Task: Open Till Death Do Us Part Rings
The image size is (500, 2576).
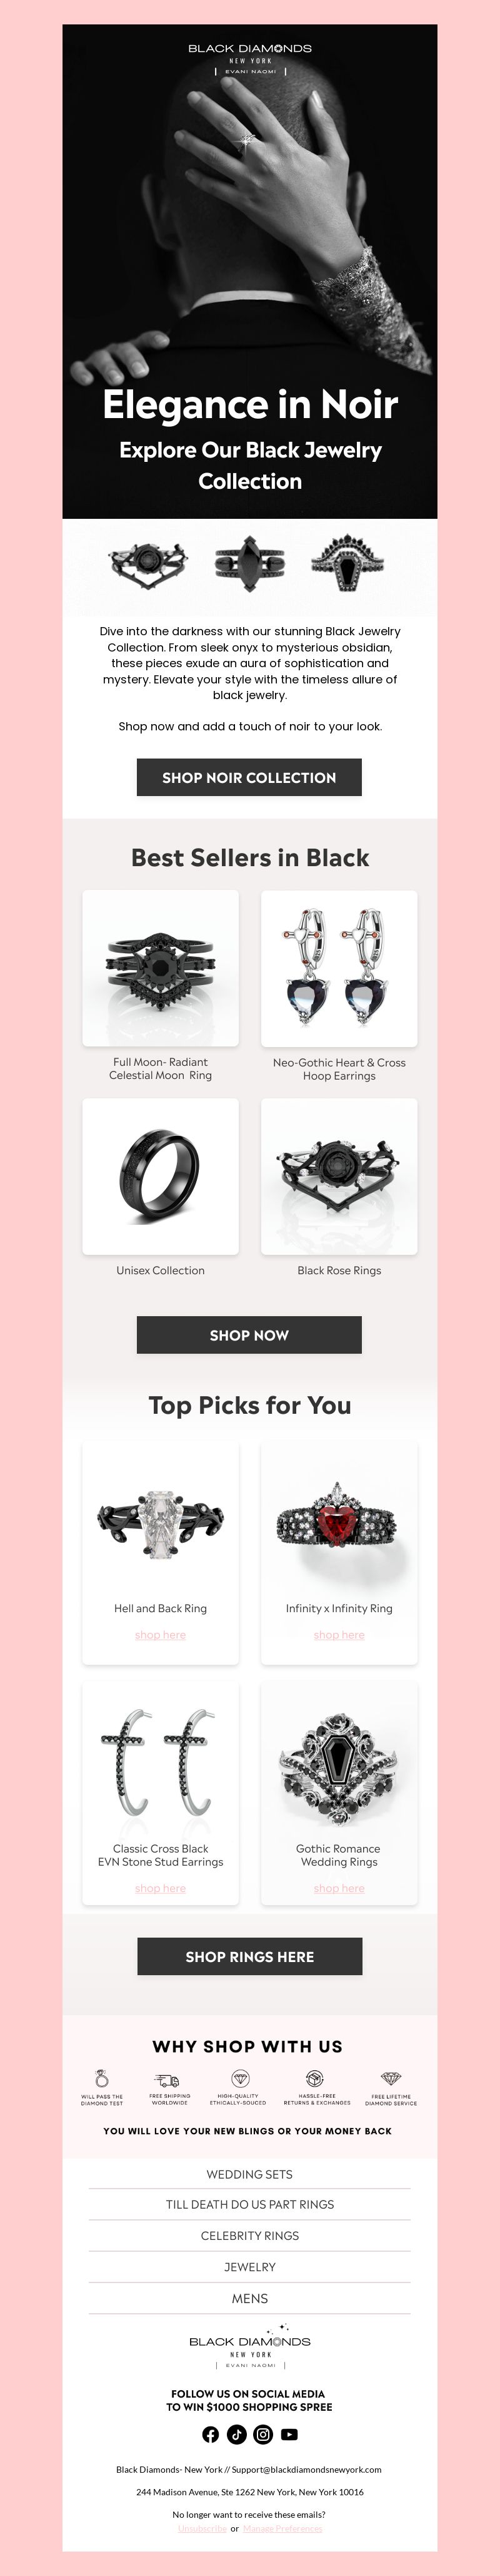Action: tap(249, 2204)
